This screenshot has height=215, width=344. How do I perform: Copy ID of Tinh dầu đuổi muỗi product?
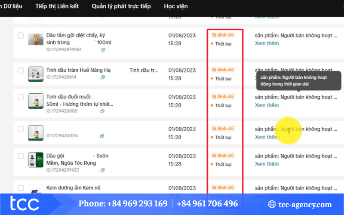pos(102,111)
